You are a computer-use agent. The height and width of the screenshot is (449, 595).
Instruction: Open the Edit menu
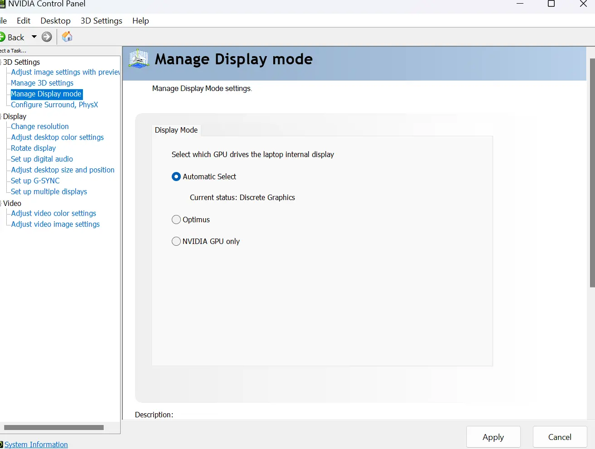tap(24, 21)
